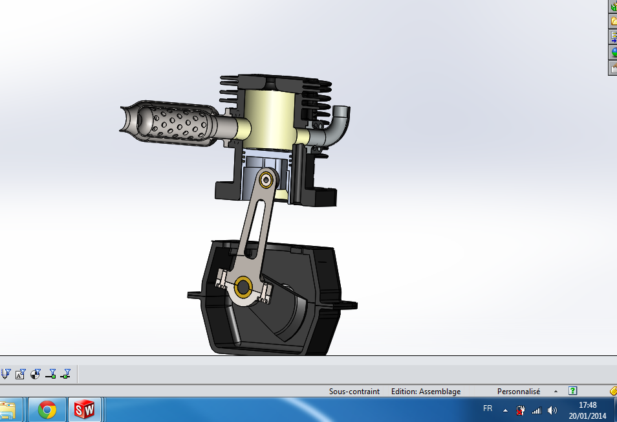Switch to SolidWorks taskbar button
This screenshot has height=422, width=617.
click(x=84, y=410)
